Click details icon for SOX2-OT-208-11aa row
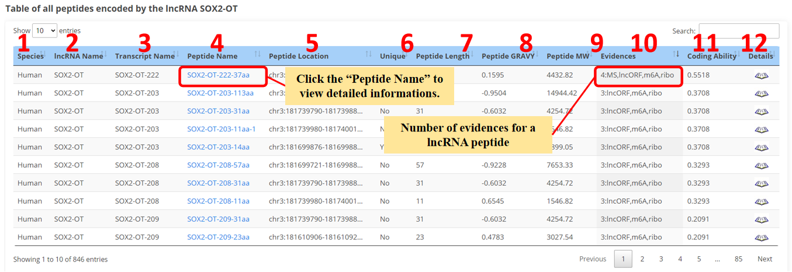 pyautogui.click(x=760, y=202)
